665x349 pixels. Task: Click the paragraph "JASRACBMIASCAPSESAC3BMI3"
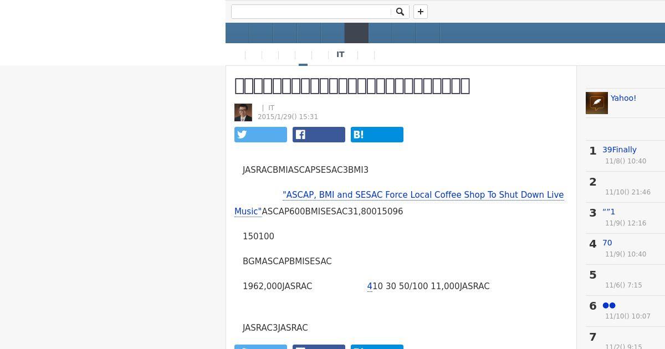coord(305,170)
